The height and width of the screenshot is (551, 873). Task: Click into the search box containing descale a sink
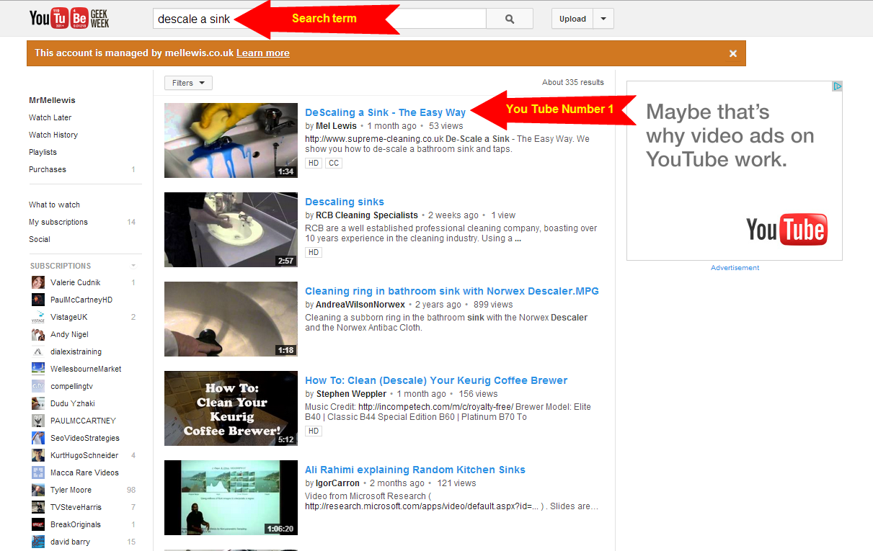coord(319,19)
